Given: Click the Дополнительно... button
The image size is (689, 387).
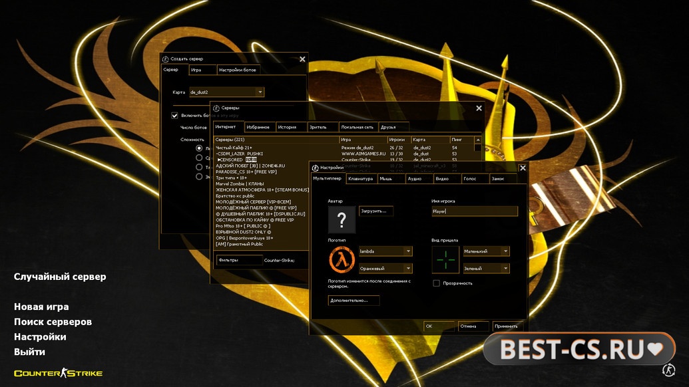Looking at the screenshot, I should (x=353, y=301).
